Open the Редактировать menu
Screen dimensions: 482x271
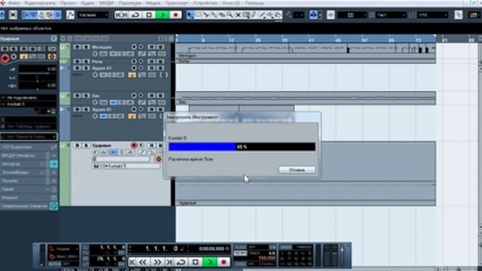[x=40, y=3]
